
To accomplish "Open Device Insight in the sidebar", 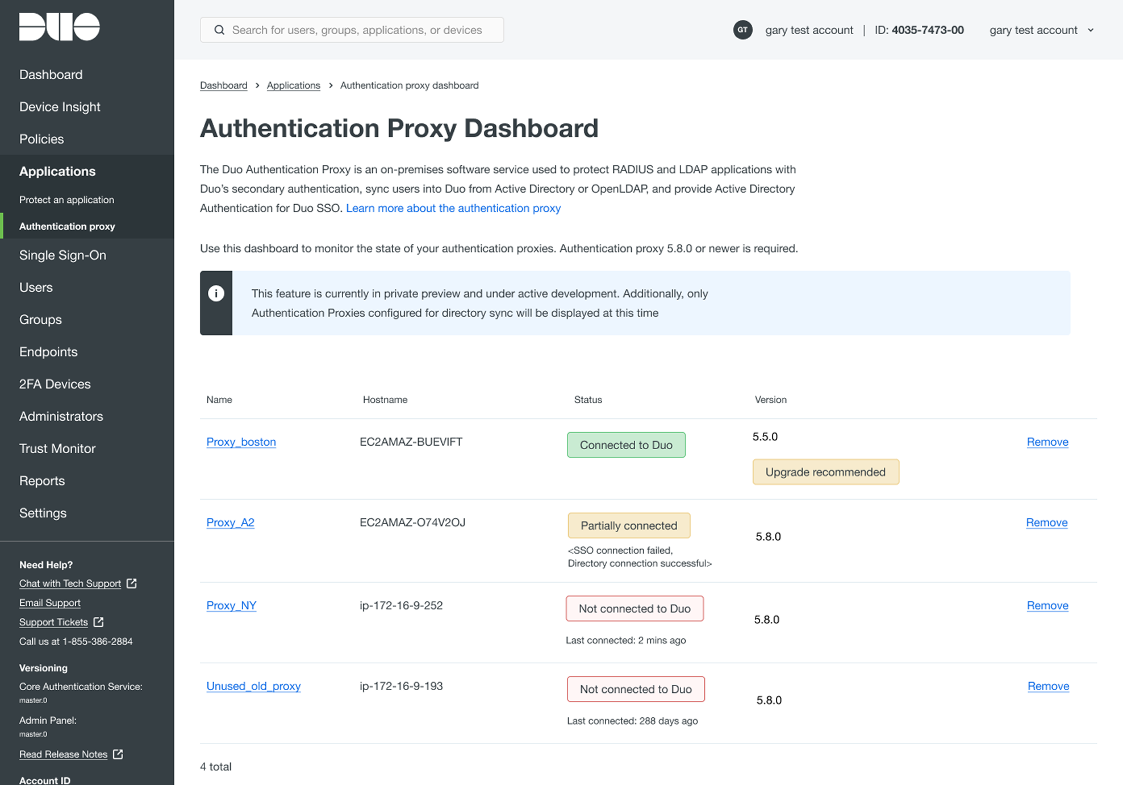I will pos(60,107).
